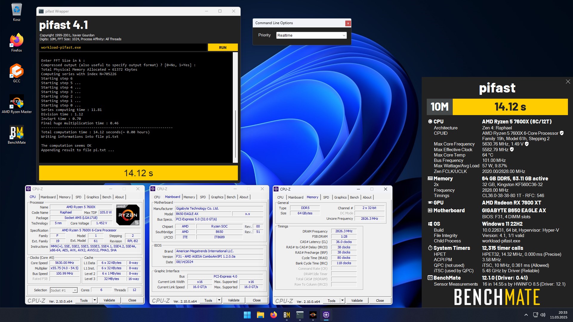Image resolution: width=573 pixels, height=322 pixels.
Task: Open Bench tab in left CPU-Z window
Action: tap(107, 197)
